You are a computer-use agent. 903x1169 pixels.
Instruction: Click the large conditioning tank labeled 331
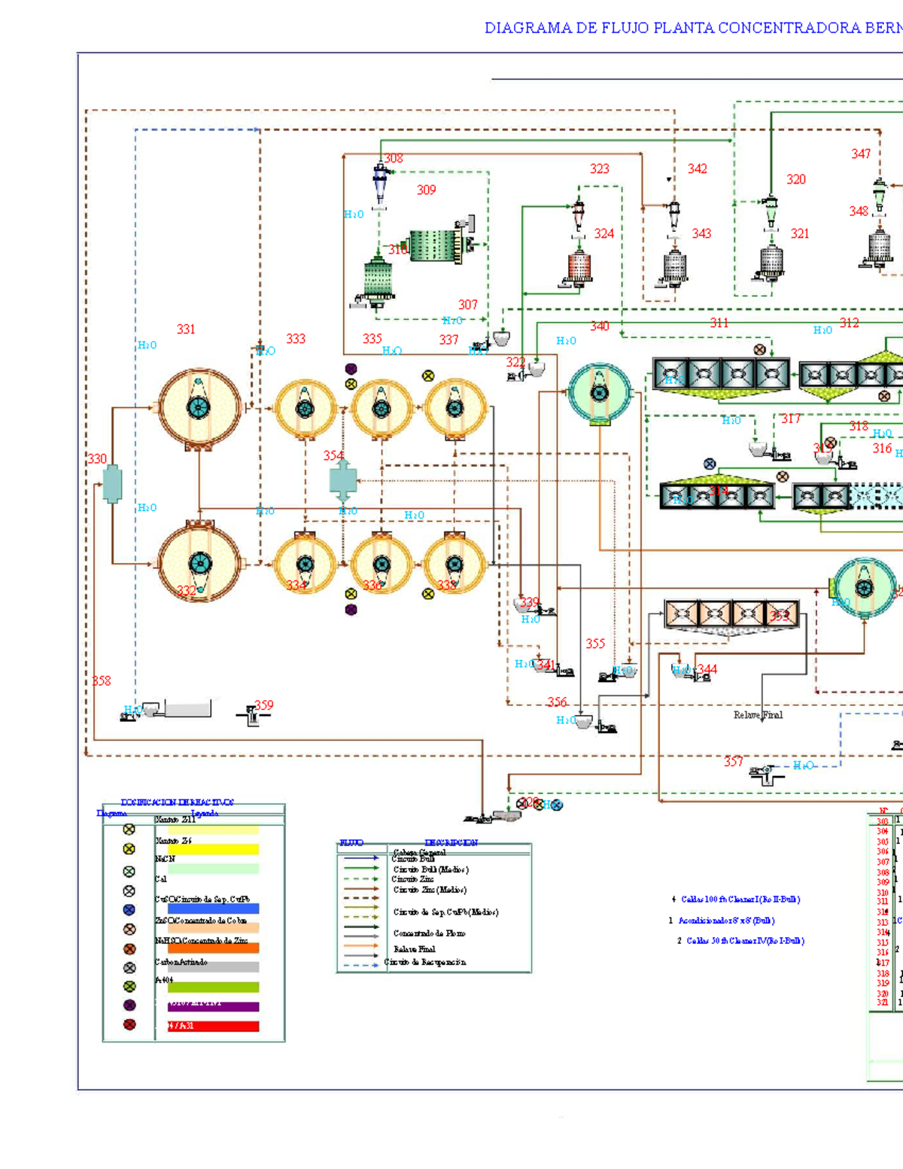coord(199,409)
